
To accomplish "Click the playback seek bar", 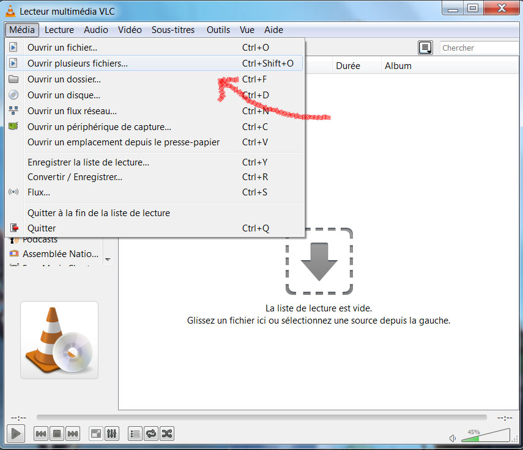I will (x=262, y=418).
